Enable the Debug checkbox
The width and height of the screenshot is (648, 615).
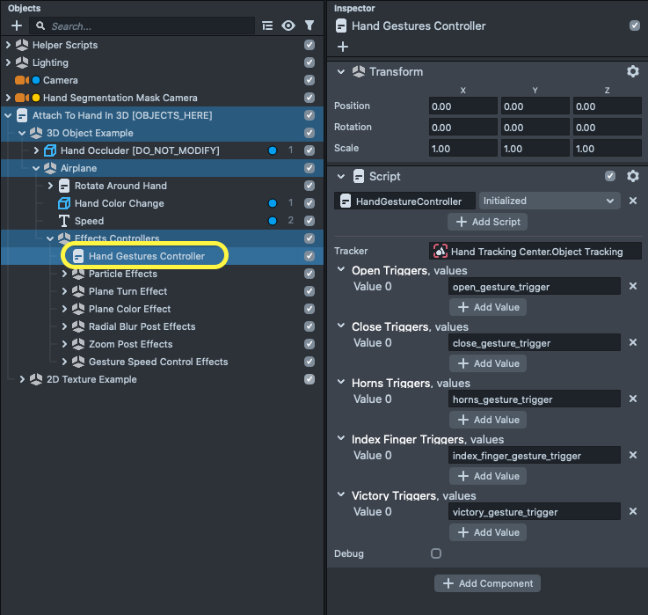(x=436, y=553)
